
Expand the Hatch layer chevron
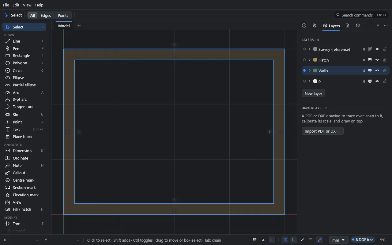click(x=310, y=60)
